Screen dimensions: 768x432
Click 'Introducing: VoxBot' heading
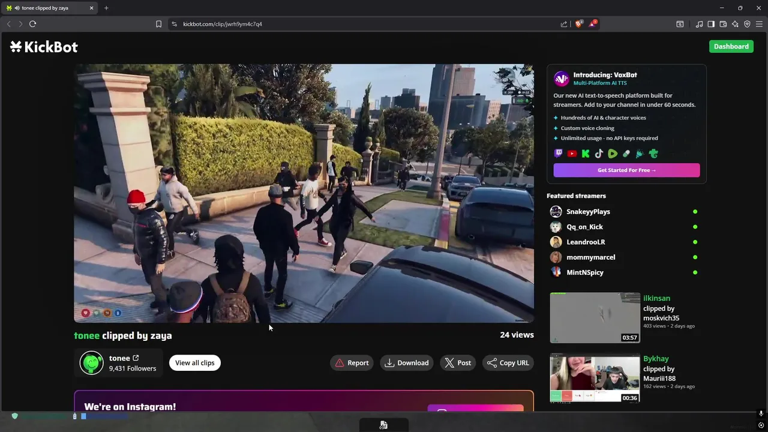point(605,75)
